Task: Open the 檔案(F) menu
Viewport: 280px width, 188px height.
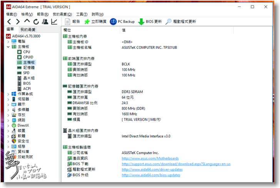Action: (12, 14)
